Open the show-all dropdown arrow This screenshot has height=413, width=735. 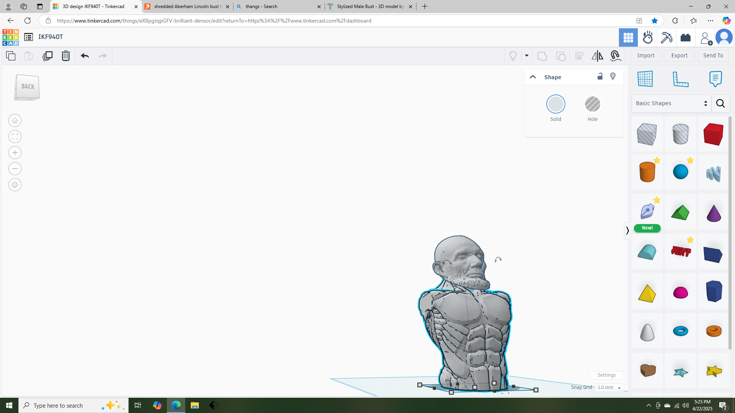click(x=527, y=56)
